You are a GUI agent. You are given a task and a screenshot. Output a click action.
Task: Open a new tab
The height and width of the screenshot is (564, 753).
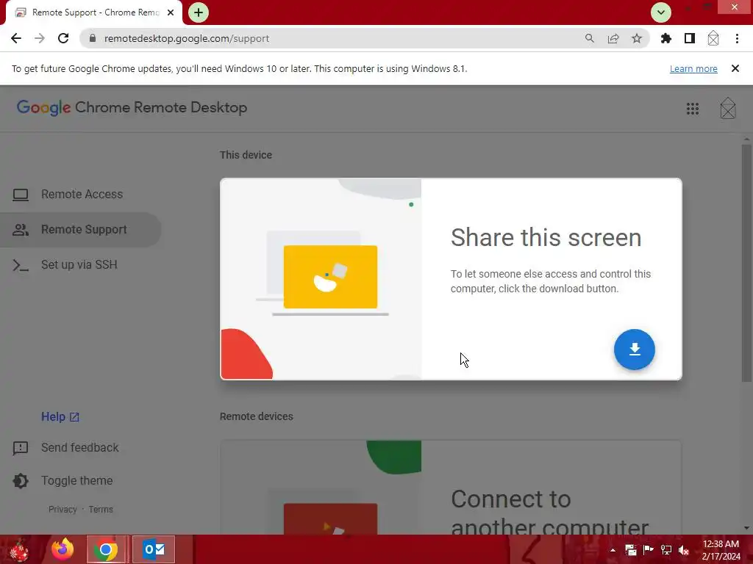tap(199, 12)
